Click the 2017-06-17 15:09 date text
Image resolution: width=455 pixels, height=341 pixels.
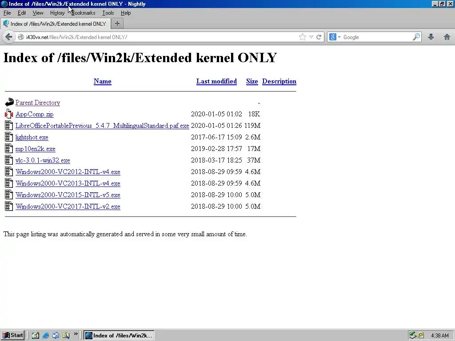point(216,137)
